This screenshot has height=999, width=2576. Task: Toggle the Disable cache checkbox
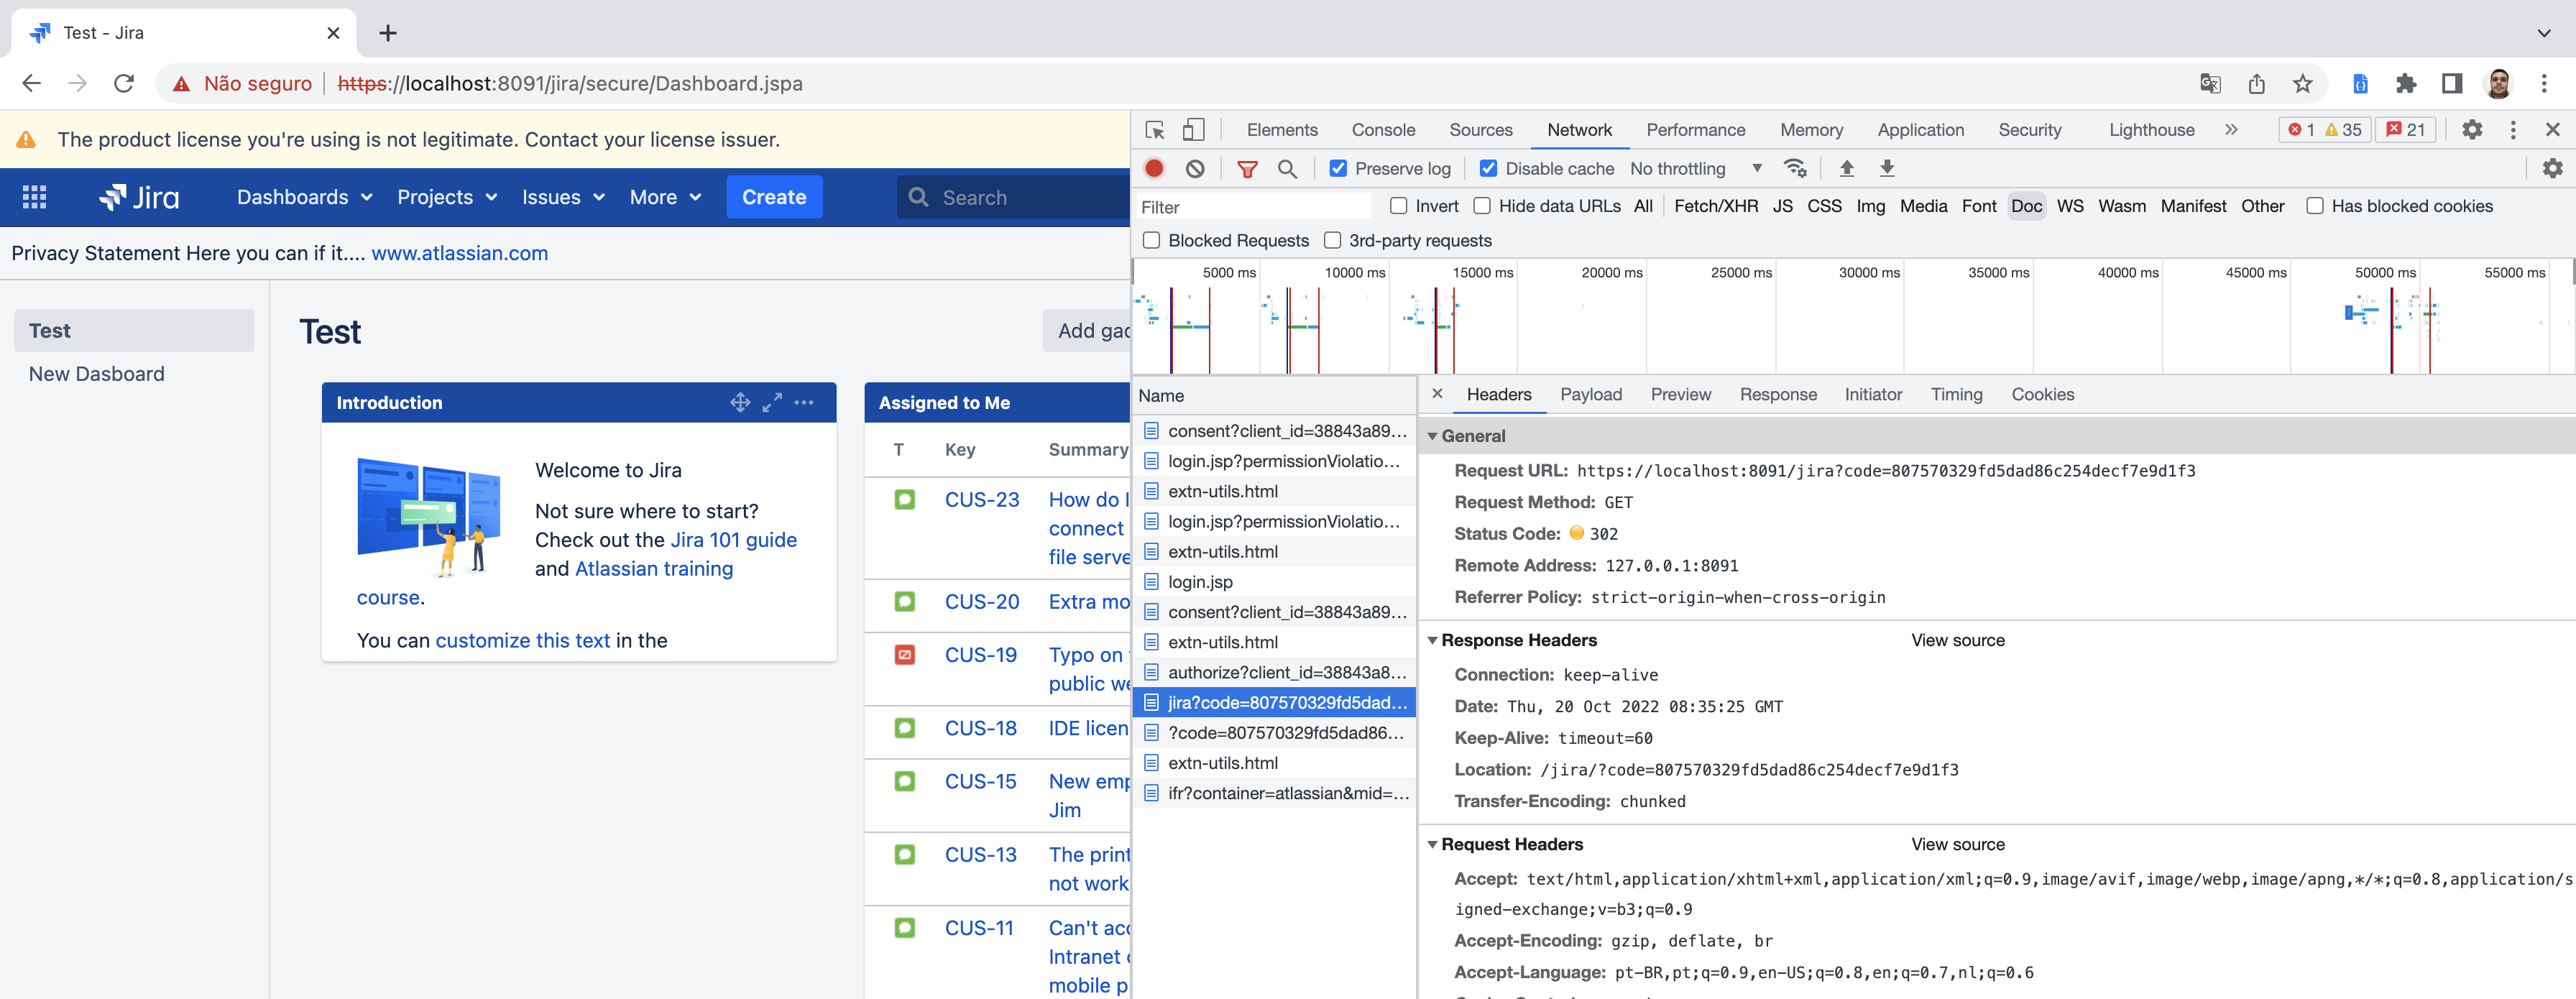[x=1488, y=168]
